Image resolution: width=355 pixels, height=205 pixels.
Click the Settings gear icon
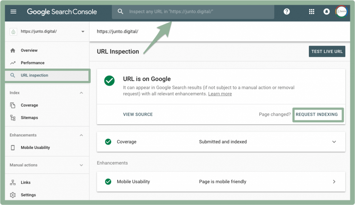pos(13,195)
